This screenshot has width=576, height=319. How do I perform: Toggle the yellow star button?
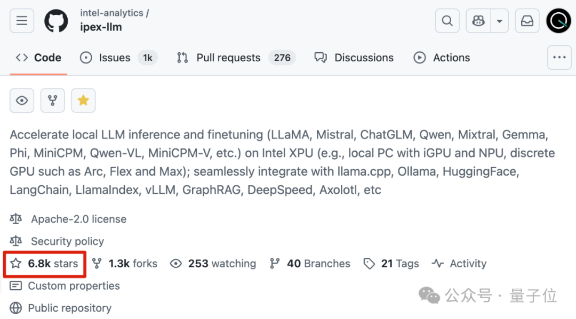pyautogui.click(x=83, y=101)
